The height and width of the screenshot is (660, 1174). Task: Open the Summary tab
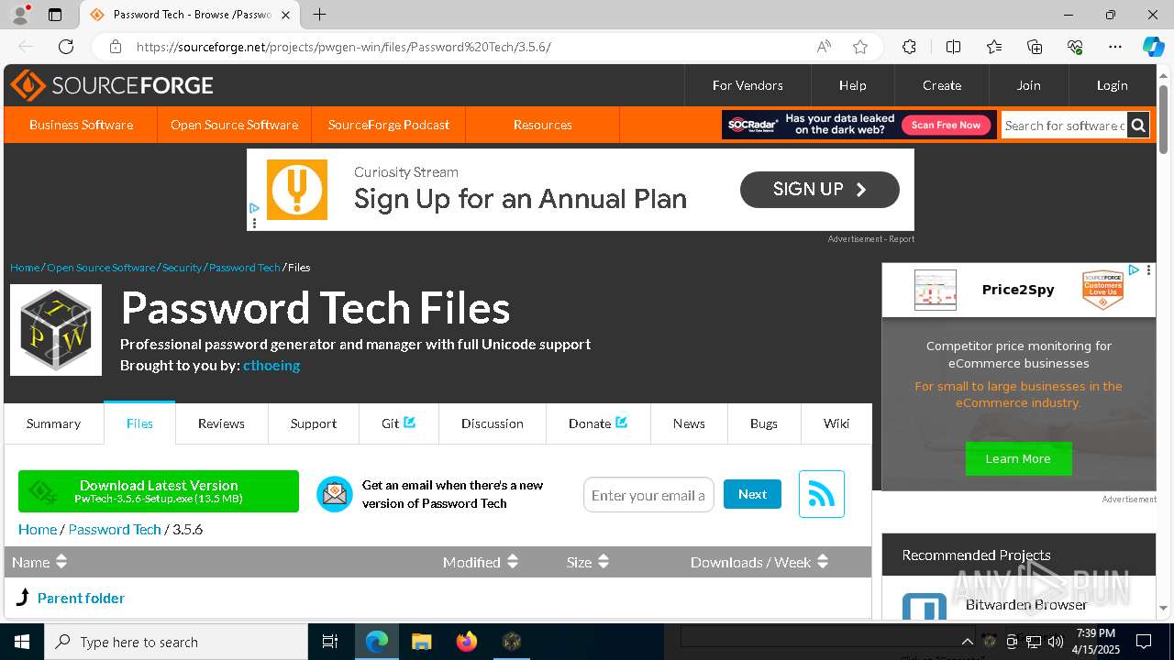point(53,423)
